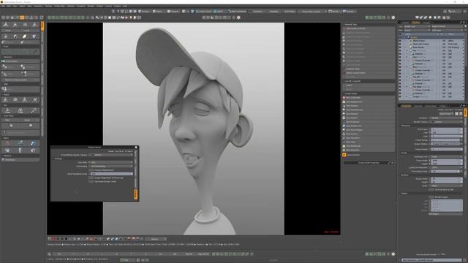Expand the Hat group in the Shader Tree

(x=407, y=50)
